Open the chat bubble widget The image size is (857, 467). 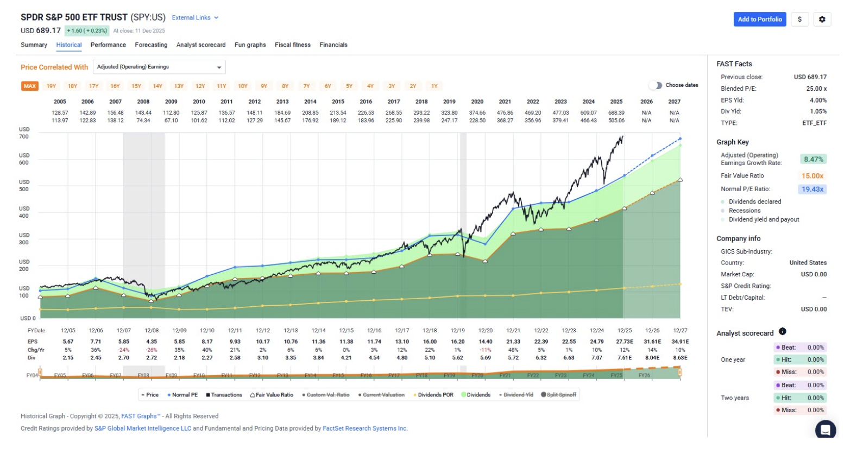pyautogui.click(x=826, y=430)
